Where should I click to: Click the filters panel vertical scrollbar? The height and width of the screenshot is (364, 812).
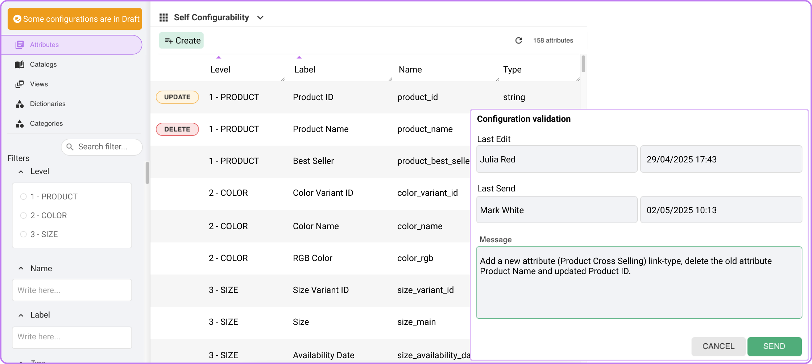click(147, 173)
